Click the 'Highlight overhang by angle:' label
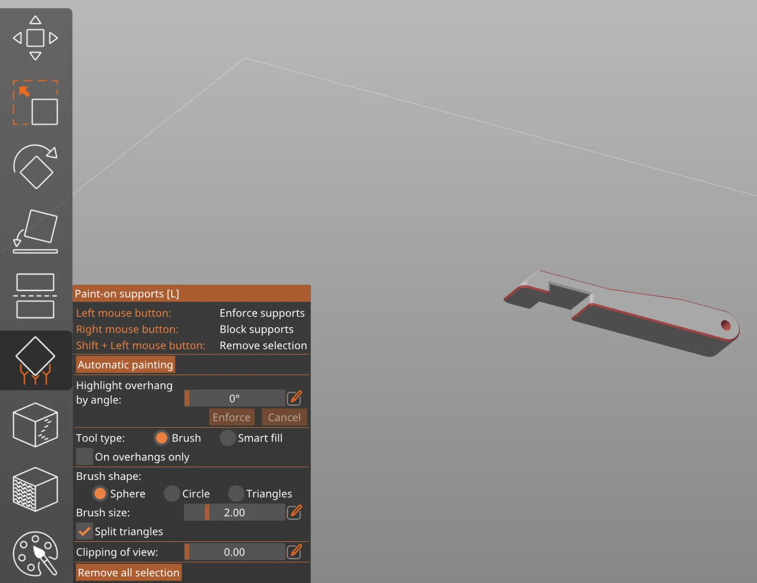 [x=124, y=392]
